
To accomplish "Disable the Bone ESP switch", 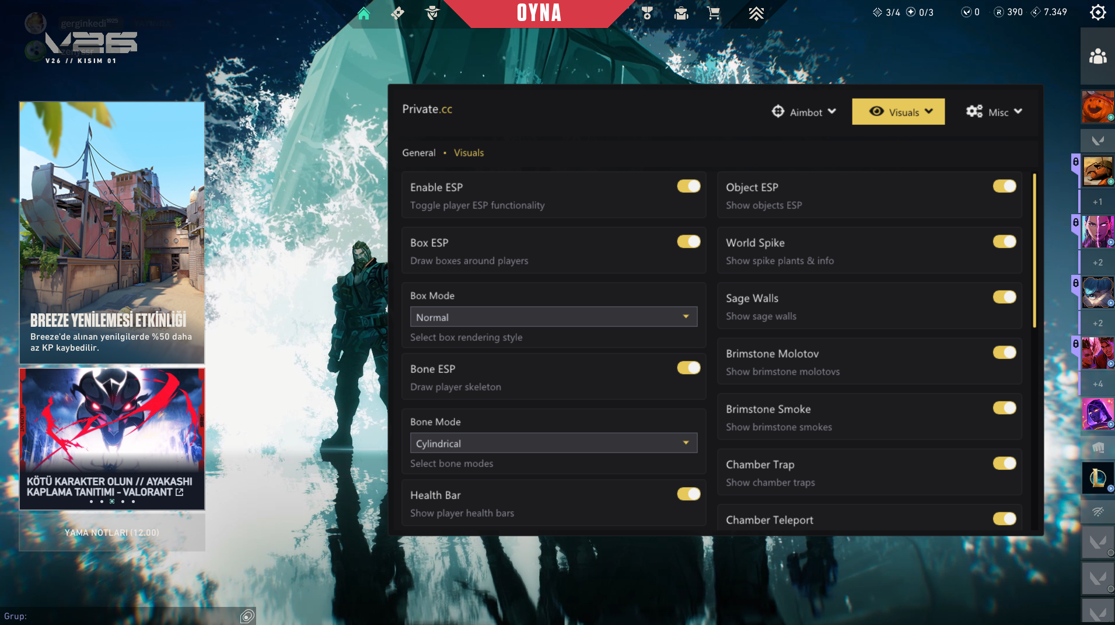I will tap(688, 368).
